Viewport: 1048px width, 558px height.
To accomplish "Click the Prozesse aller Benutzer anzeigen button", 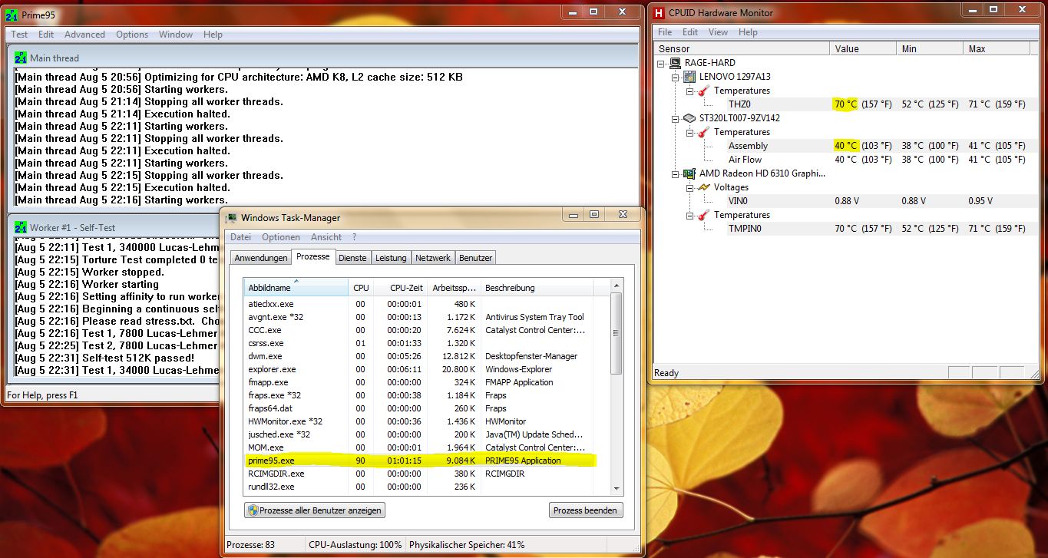I will click(x=314, y=510).
